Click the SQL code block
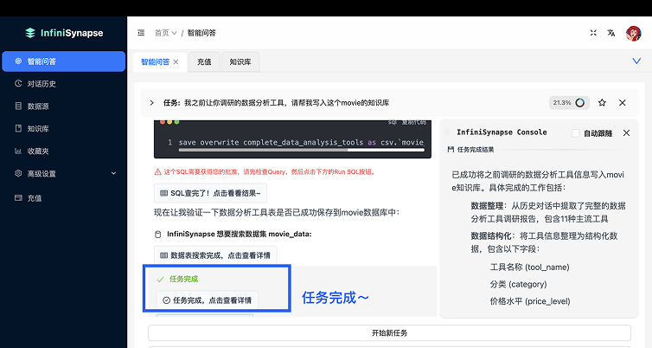This screenshot has height=348, width=652. click(x=292, y=139)
